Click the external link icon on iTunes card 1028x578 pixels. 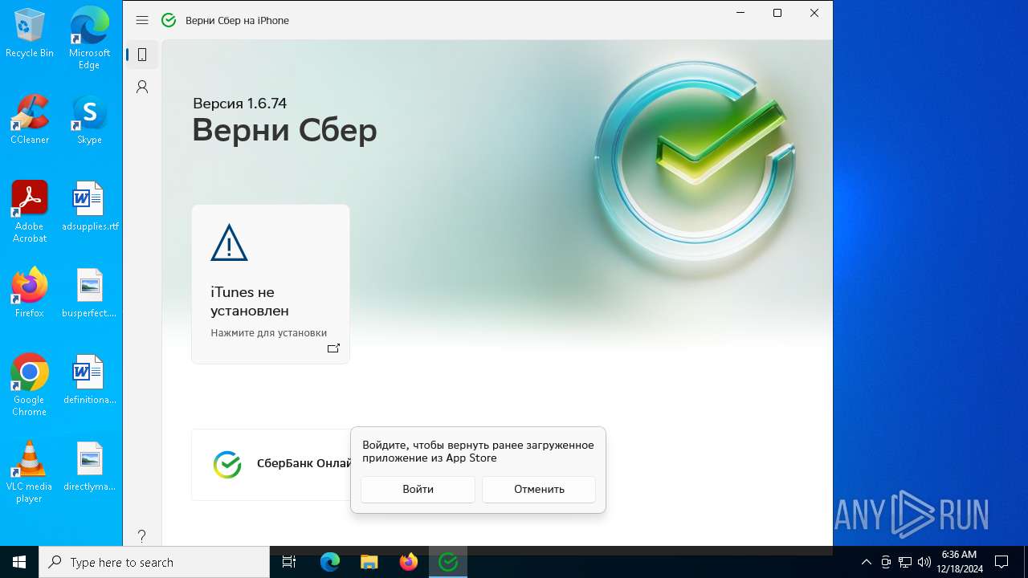click(333, 348)
